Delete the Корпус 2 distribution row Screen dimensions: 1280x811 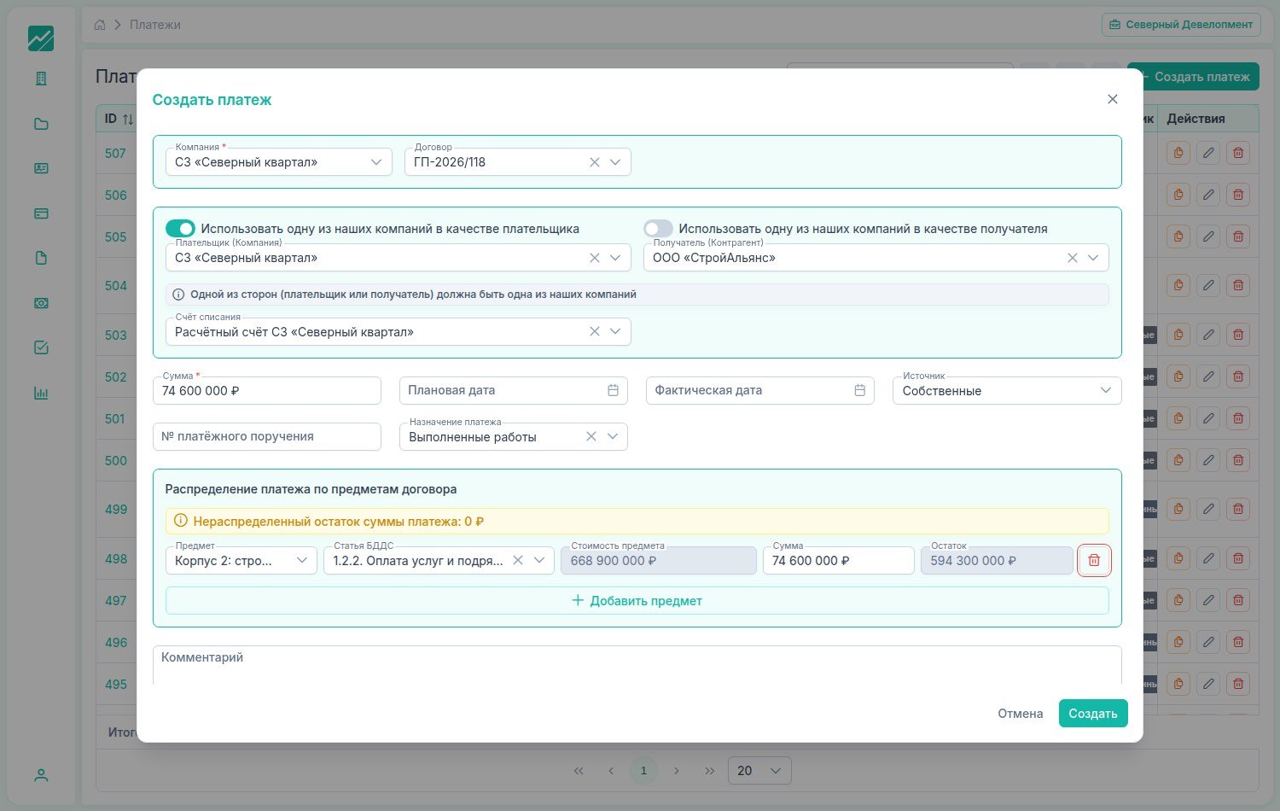[x=1094, y=561]
